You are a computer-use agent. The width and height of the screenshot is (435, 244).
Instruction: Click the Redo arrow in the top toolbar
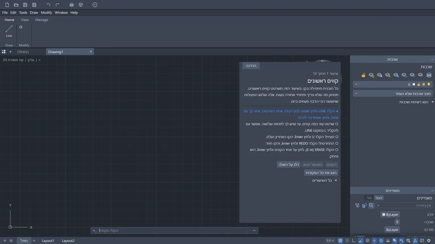coord(58,5)
